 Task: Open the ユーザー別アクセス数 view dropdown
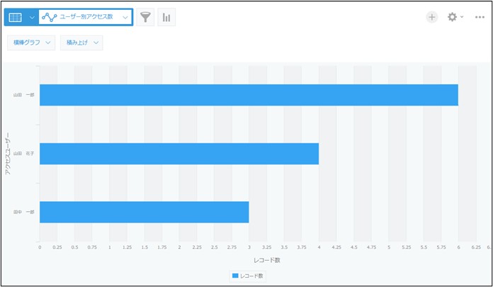pos(125,17)
